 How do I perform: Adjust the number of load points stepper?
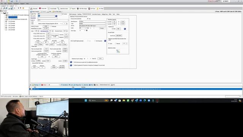pos(67,24)
